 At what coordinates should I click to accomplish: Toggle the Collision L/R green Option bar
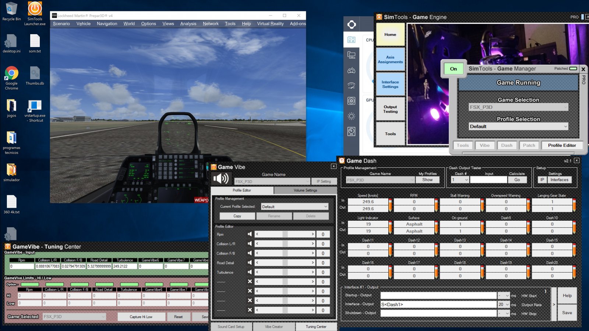coord(55,284)
